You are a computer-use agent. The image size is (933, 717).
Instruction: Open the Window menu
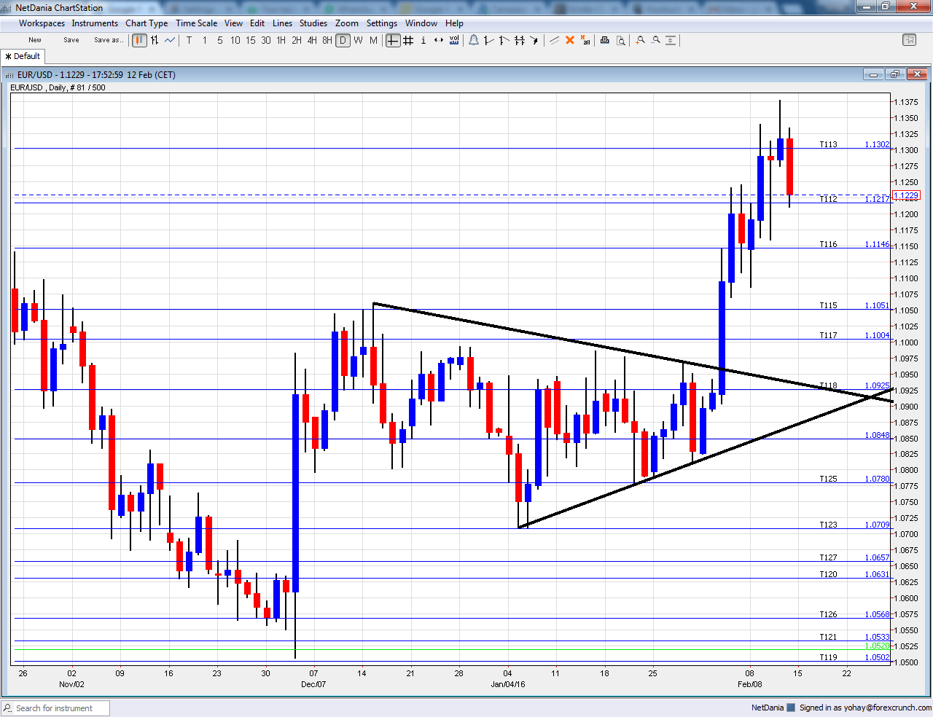point(421,23)
